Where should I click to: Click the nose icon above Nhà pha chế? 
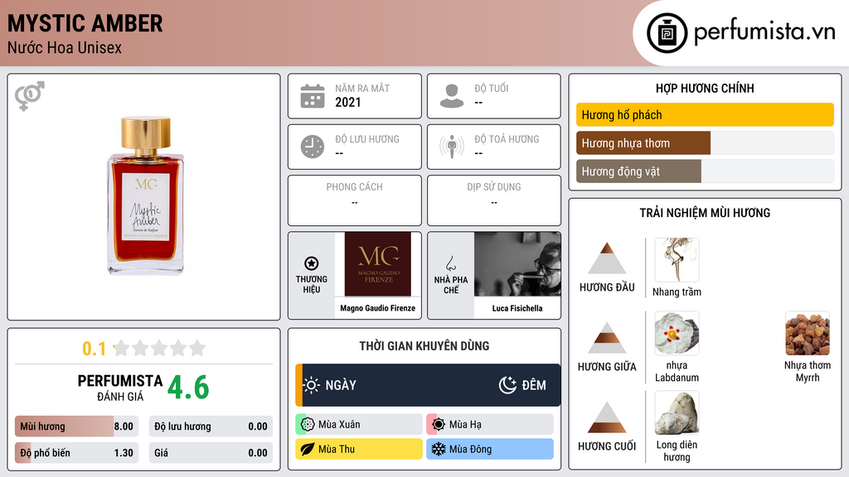(x=450, y=264)
